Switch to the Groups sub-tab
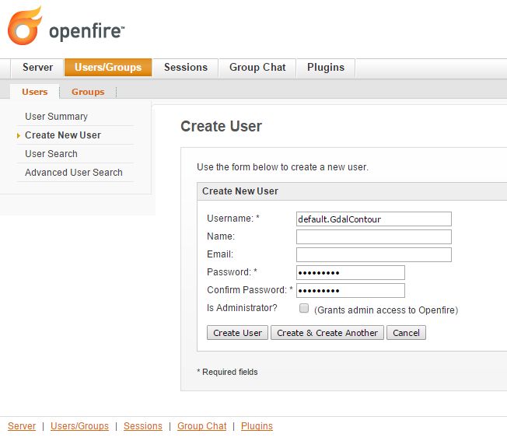The height and width of the screenshot is (441, 507). coord(88,92)
